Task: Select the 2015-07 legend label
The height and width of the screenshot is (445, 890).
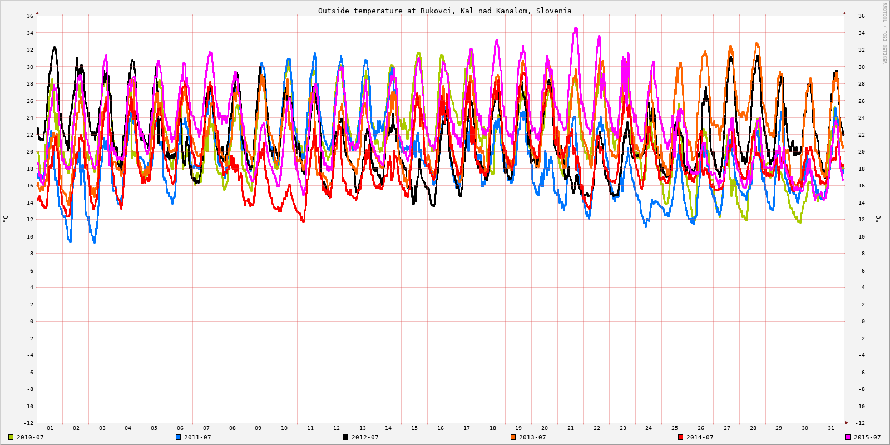Action: (x=867, y=437)
